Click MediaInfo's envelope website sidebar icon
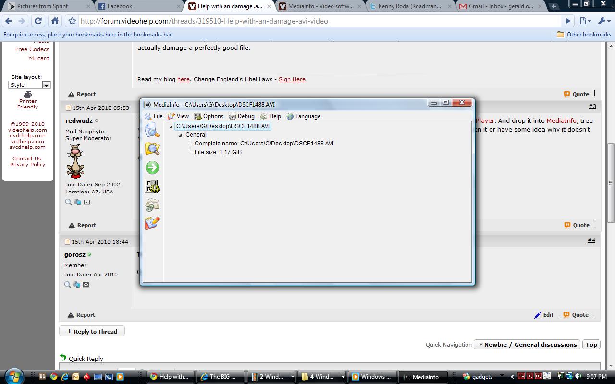615x384 pixels. tap(152, 205)
